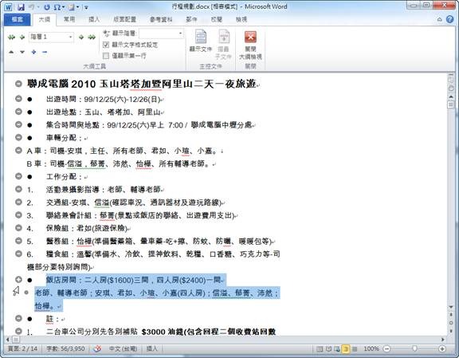Screen dimensions: 459x358
Task: Click the Save icon in quick access toolbar
Action: click(21, 6)
